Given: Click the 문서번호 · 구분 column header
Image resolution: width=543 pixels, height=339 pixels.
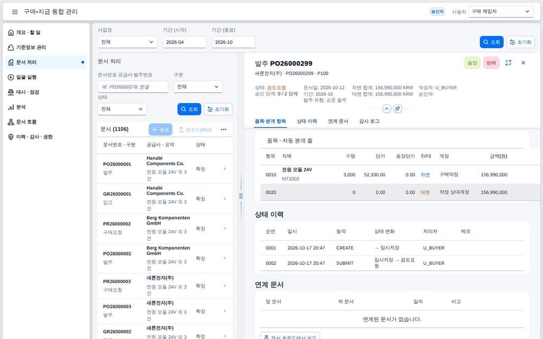Looking at the screenshot, I should coord(119,145).
